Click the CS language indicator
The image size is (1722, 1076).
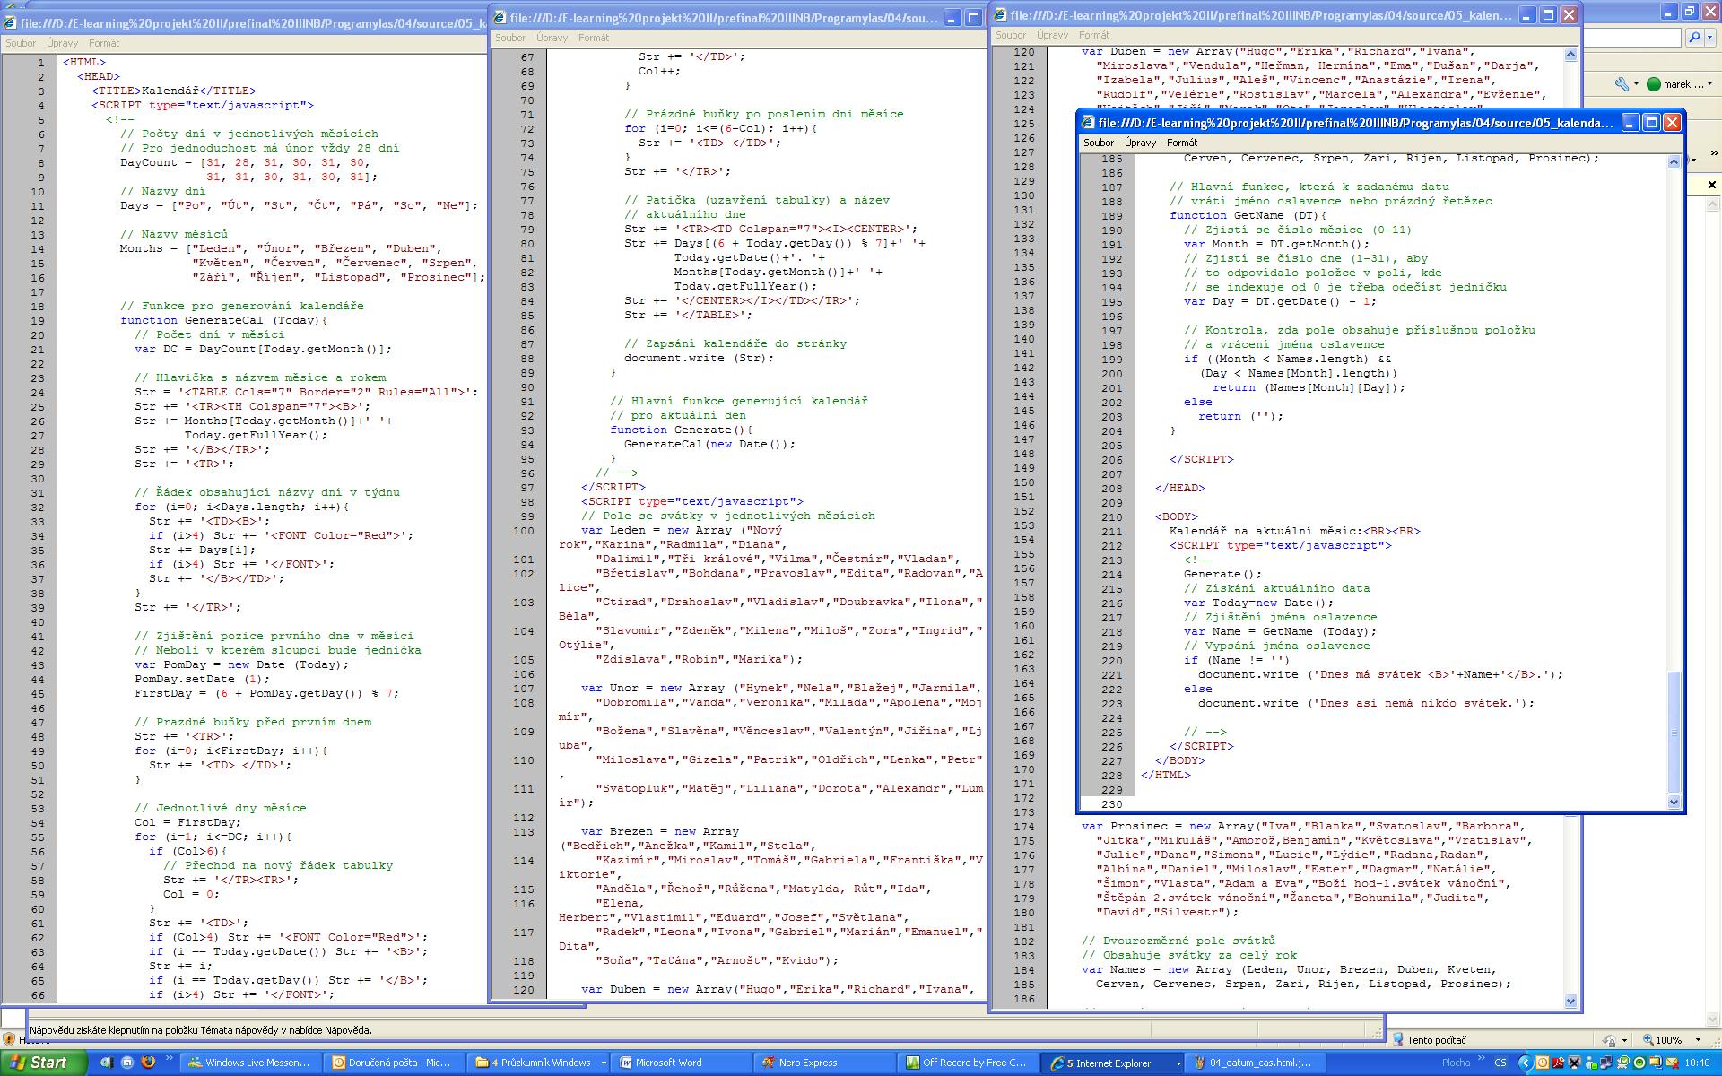(1500, 1063)
